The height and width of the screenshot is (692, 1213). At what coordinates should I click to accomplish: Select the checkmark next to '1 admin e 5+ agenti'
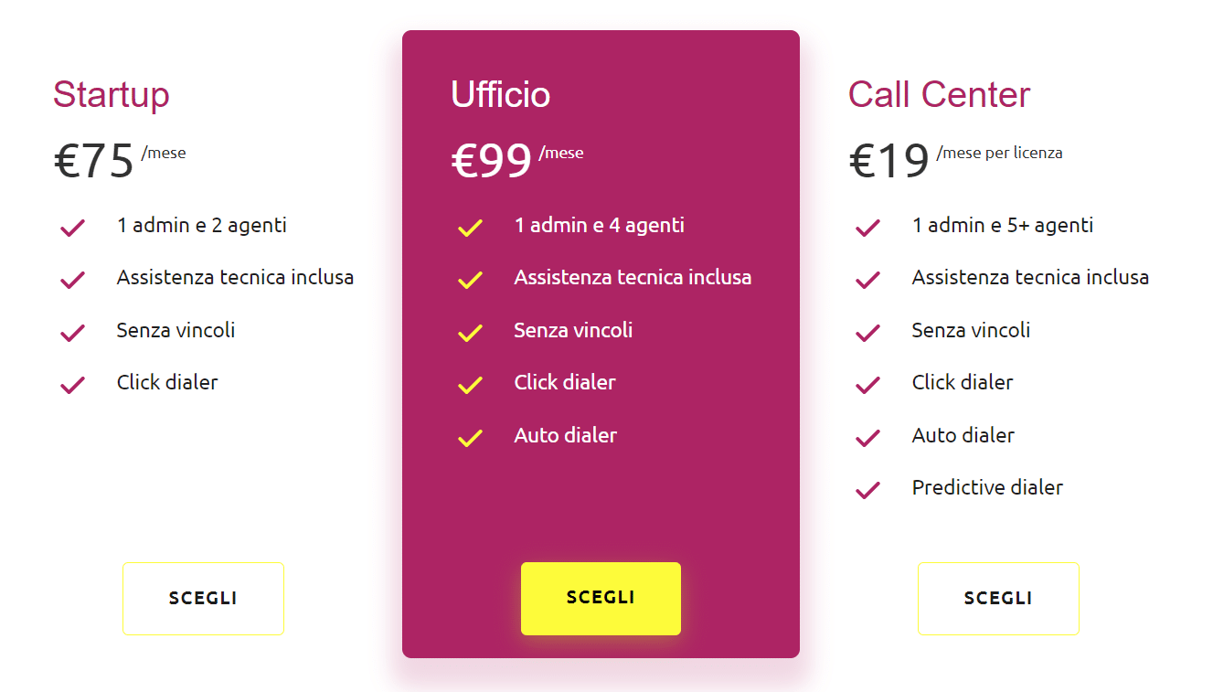pos(867,228)
